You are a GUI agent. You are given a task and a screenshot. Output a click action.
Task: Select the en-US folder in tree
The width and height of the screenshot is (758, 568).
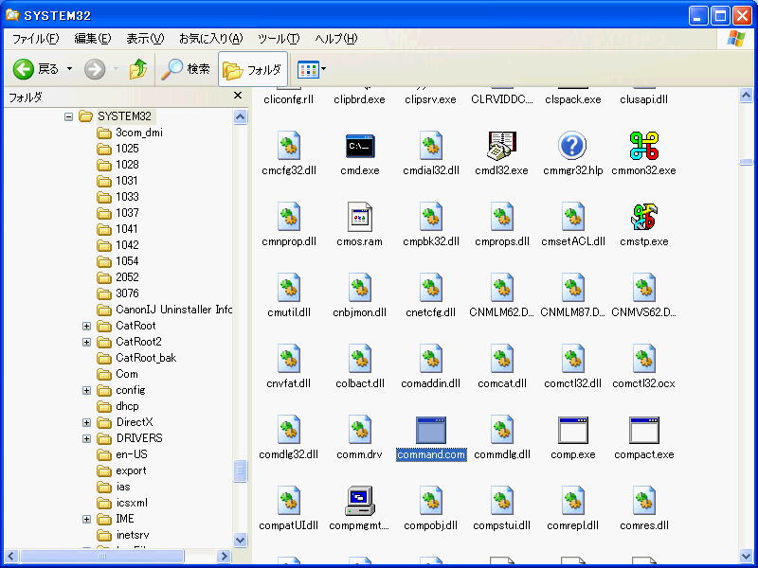(122, 454)
